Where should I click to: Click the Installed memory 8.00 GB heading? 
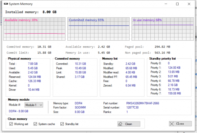tap(31, 12)
